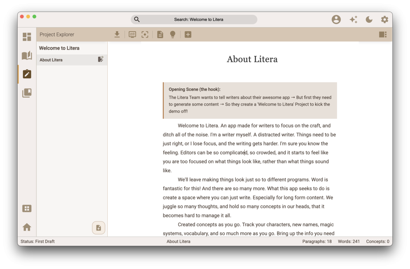Viewport: 410px width, 269px height.
Task: Toggle dark mode with the moon icon
Action: click(369, 19)
